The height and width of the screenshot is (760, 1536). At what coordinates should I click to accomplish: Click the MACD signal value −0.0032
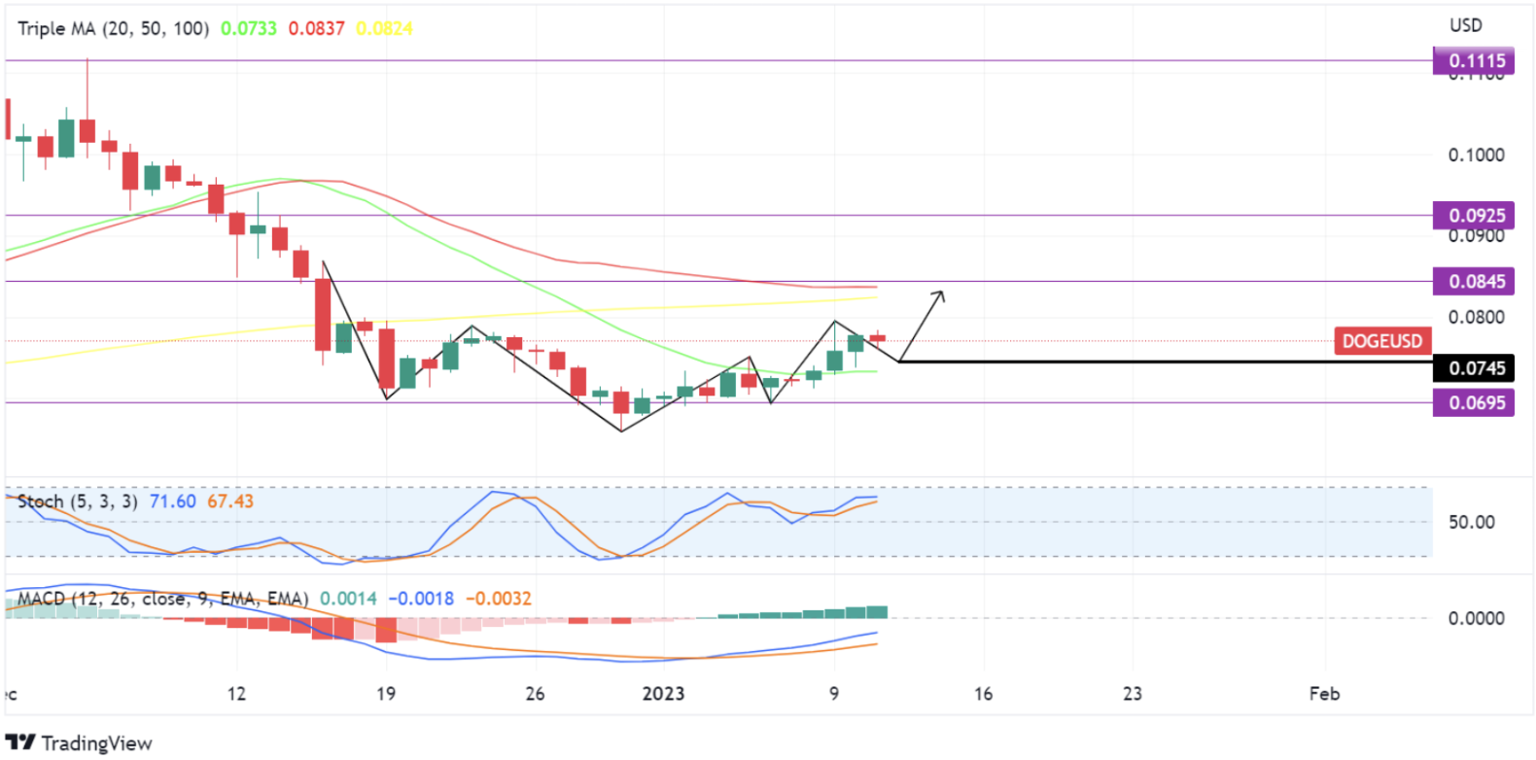coord(499,599)
